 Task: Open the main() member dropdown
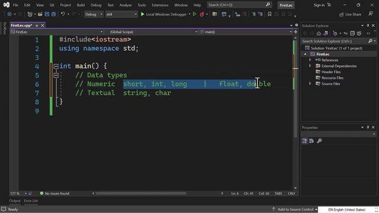tap(246, 32)
